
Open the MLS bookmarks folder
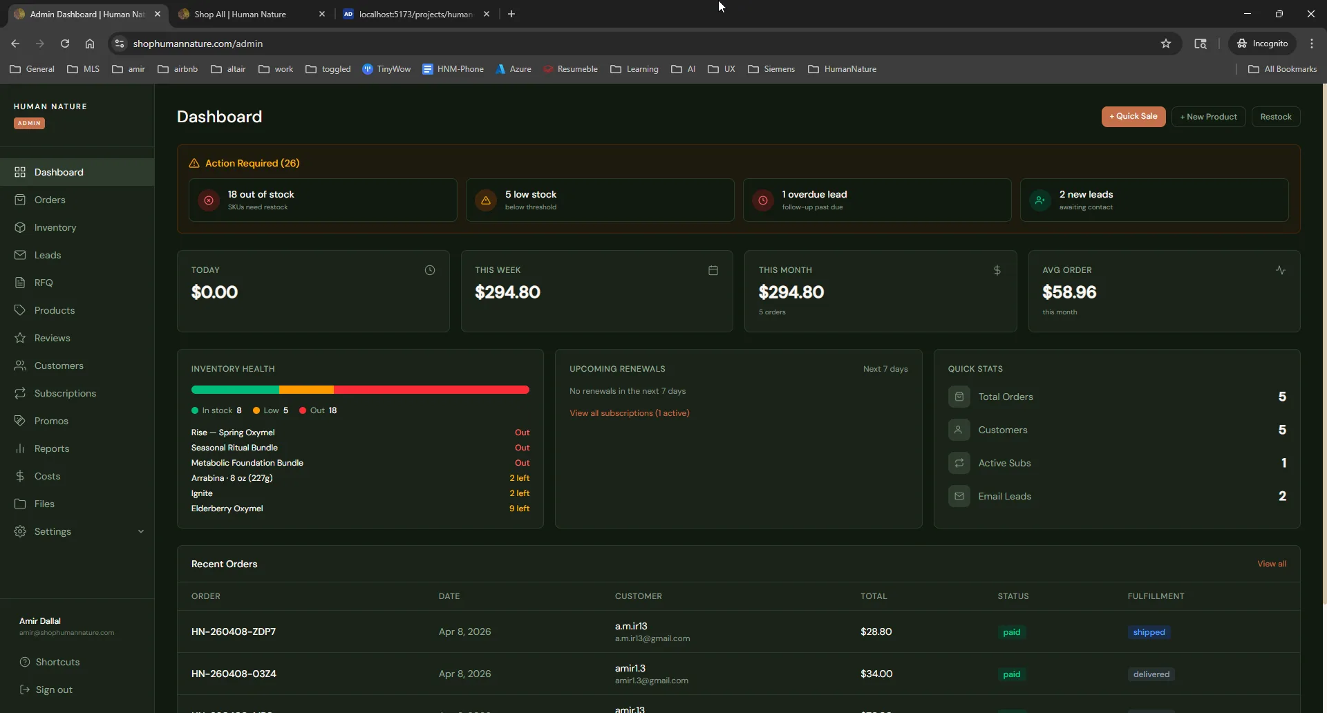[x=83, y=69]
